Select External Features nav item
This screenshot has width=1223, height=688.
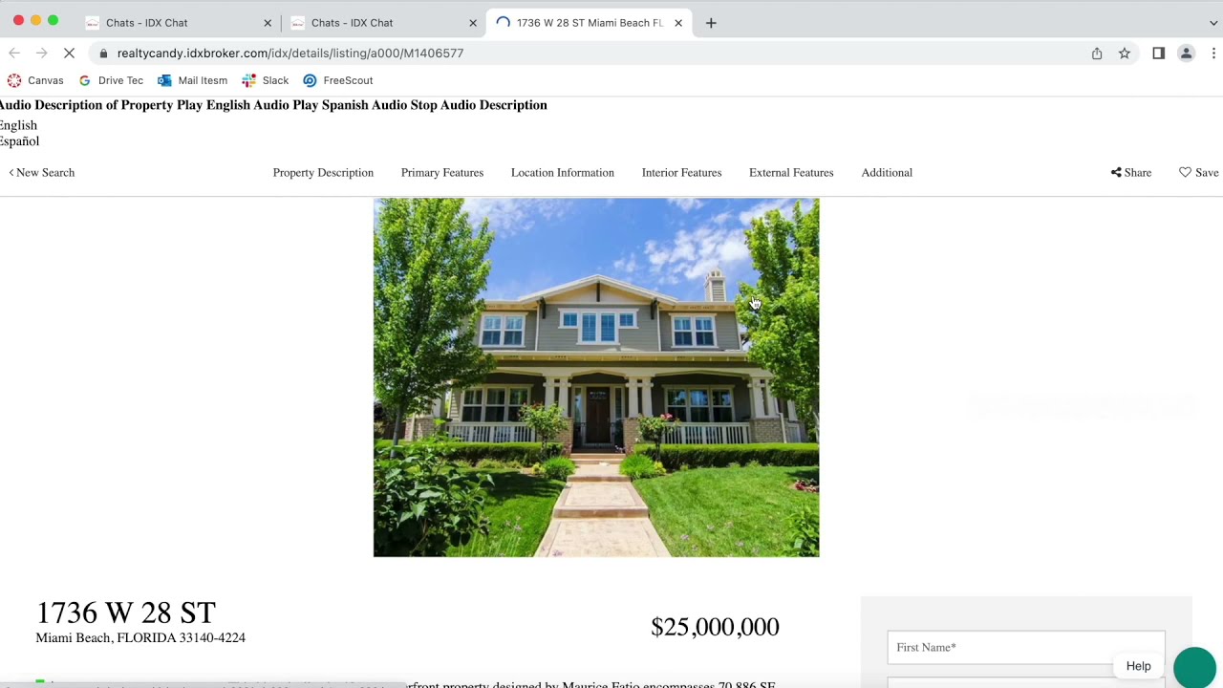[x=791, y=173]
